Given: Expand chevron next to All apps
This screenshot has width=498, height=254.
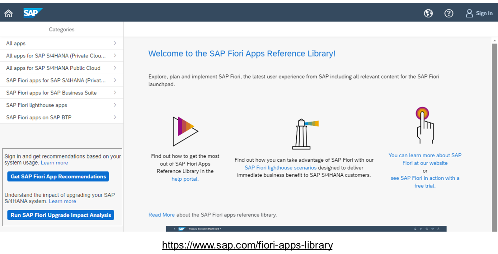Looking at the screenshot, I should pyautogui.click(x=115, y=43).
